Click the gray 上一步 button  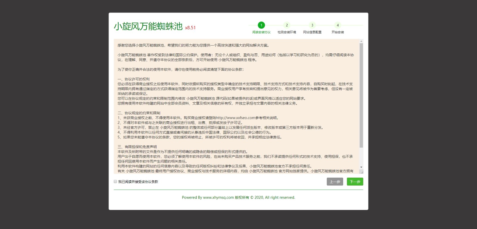(x=335, y=182)
